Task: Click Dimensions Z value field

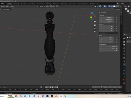Action: [109, 51]
